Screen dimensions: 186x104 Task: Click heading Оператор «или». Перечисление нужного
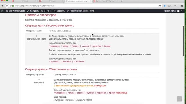click(50, 26)
